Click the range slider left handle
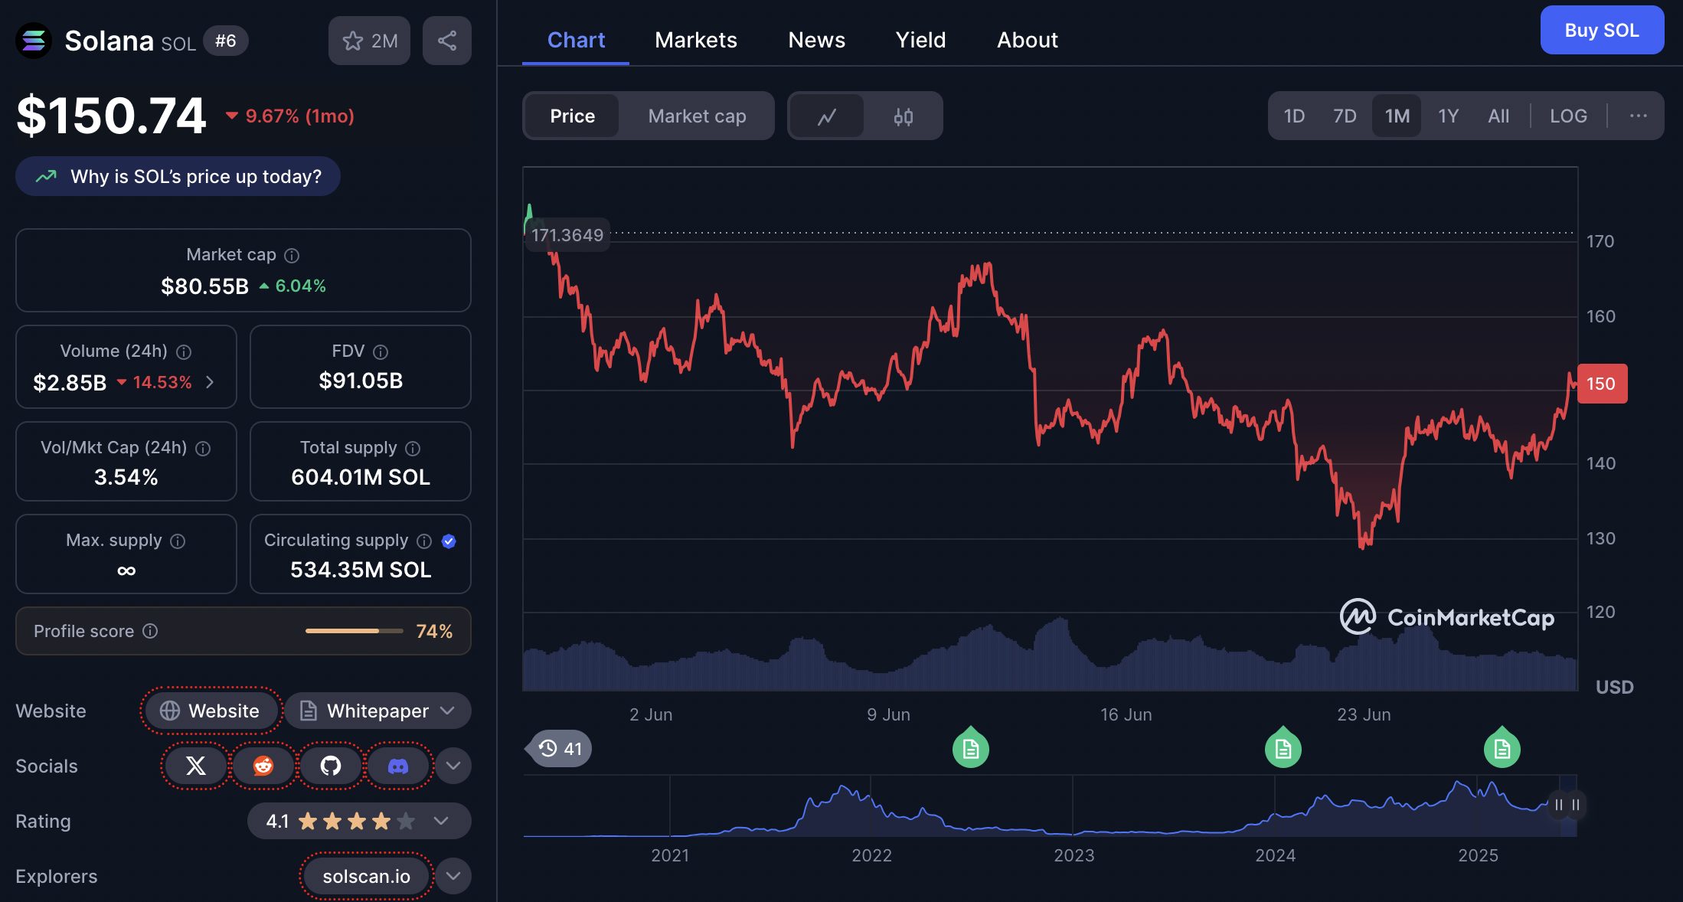The image size is (1683, 902). 1559,805
